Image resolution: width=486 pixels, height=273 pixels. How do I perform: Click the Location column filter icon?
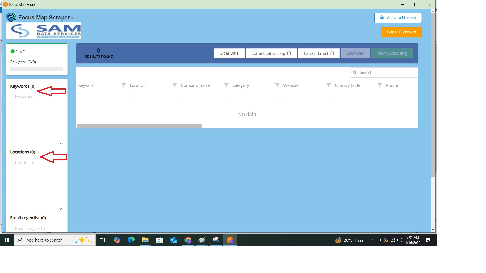pos(174,85)
